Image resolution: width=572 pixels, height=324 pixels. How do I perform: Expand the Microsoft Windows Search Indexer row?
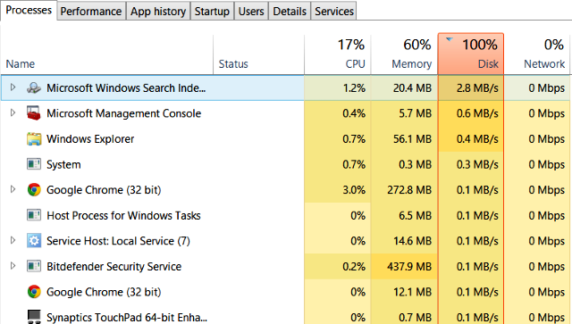tap(13, 87)
